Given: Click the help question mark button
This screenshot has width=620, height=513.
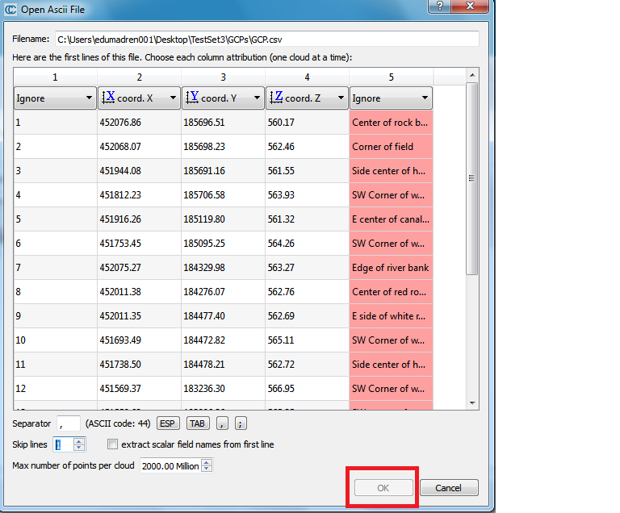Looking at the screenshot, I should click(x=439, y=6).
